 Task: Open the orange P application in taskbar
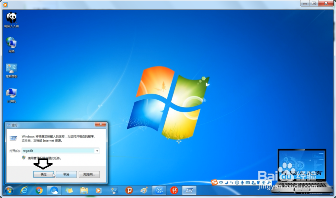[129, 190]
